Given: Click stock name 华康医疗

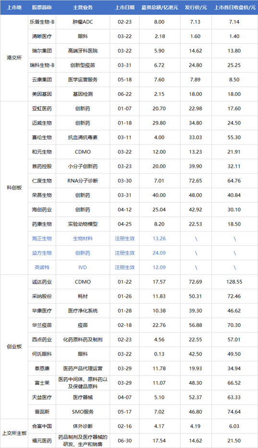Looking at the screenshot, I should point(42,311).
